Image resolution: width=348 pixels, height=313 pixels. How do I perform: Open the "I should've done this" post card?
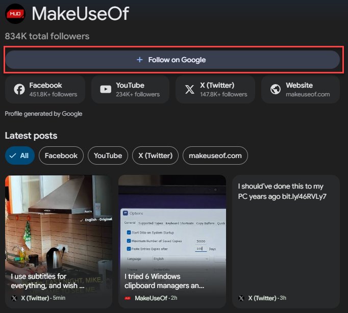[286, 240]
